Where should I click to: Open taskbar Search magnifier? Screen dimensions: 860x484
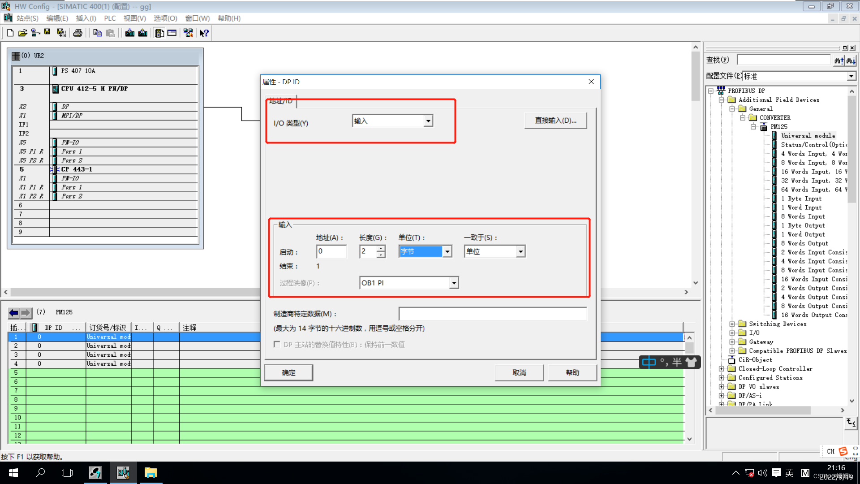(x=40, y=473)
